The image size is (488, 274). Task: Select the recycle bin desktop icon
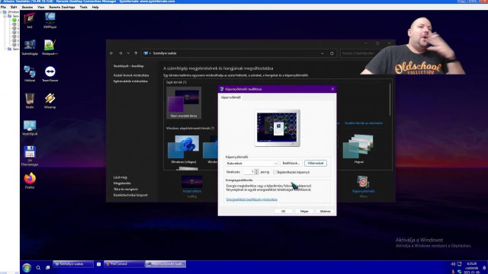coord(30,100)
